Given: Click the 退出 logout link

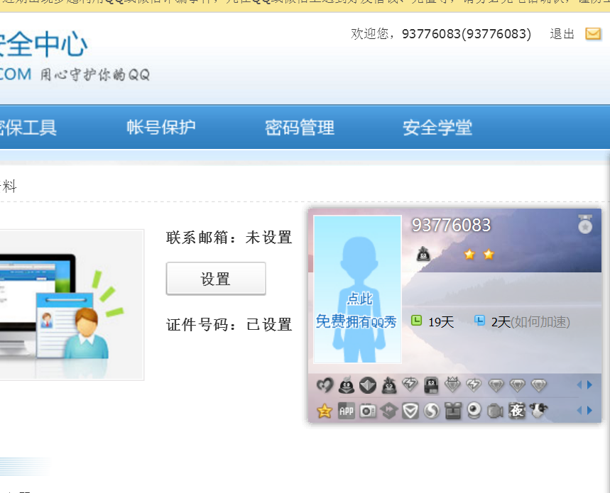Looking at the screenshot, I should click(562, 34).
